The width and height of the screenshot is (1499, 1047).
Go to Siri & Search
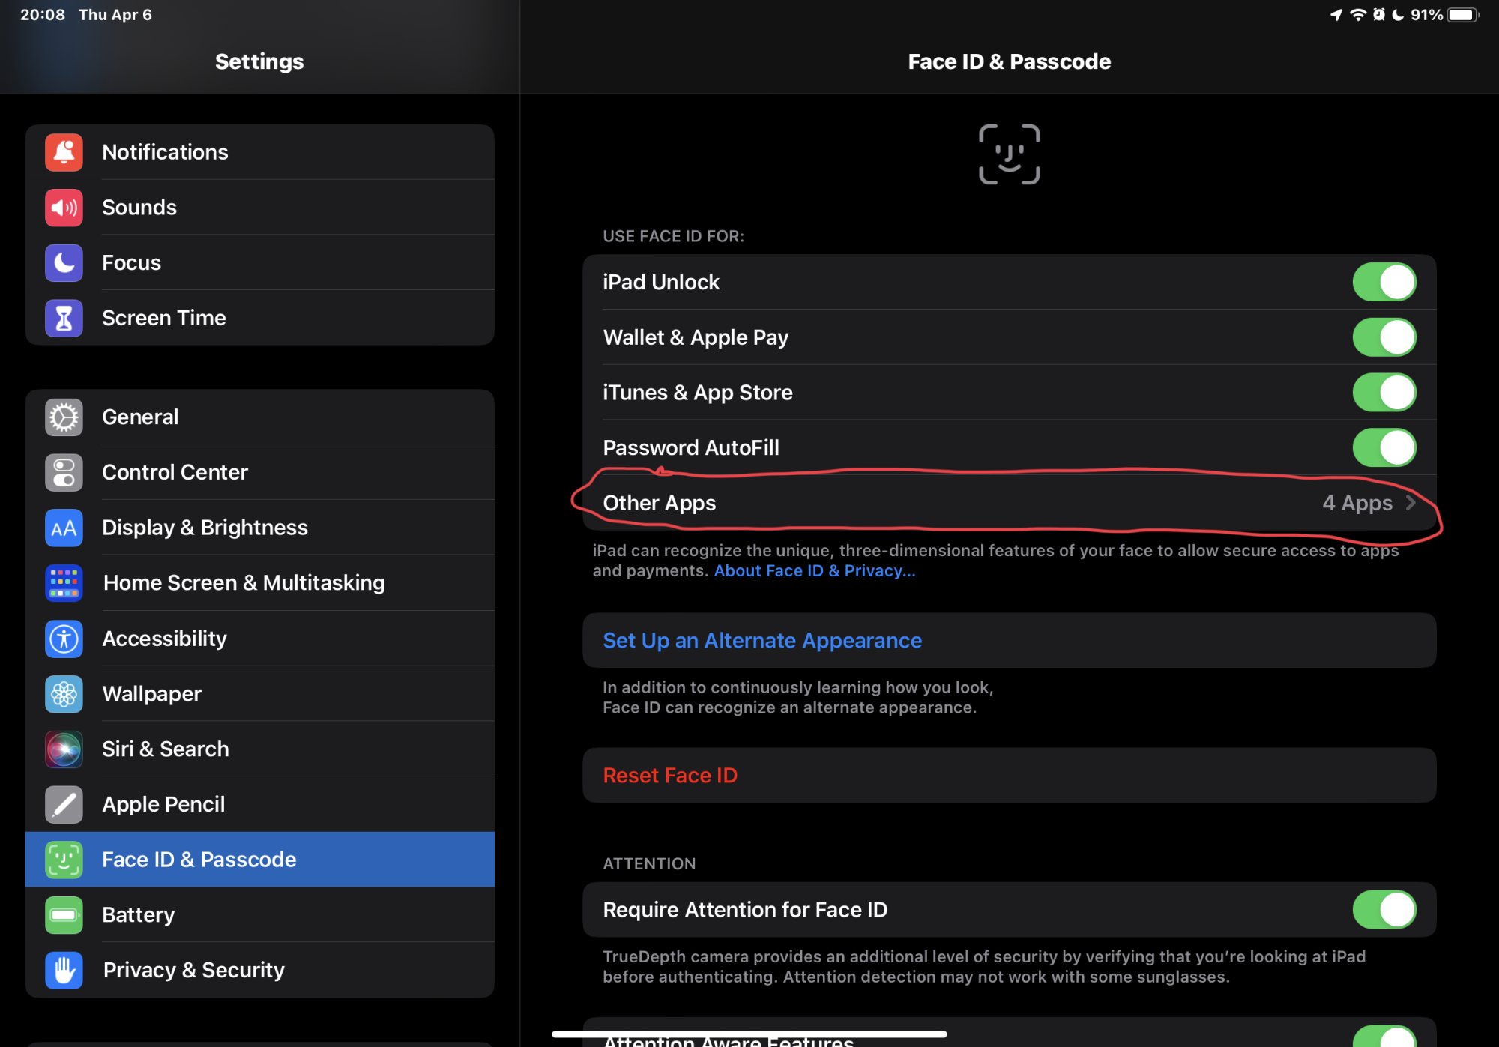[x=259, y=749]
